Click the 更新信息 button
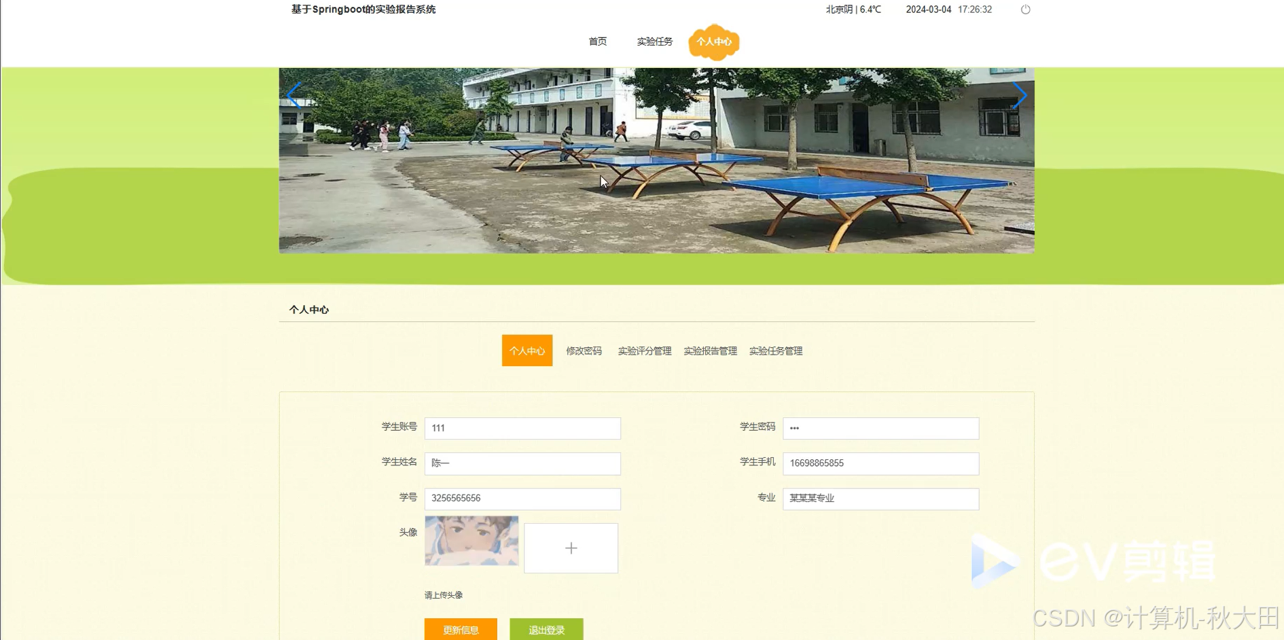This screenshot has width=1284, height=640. tap(460, 629)
